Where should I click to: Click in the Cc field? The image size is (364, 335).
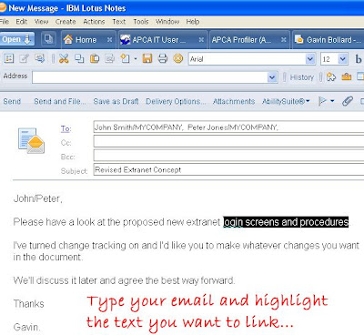coord(228,141)
